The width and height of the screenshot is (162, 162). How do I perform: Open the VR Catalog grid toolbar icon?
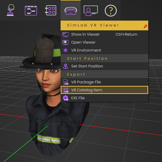pyautogui.click(x=51, y=11)
